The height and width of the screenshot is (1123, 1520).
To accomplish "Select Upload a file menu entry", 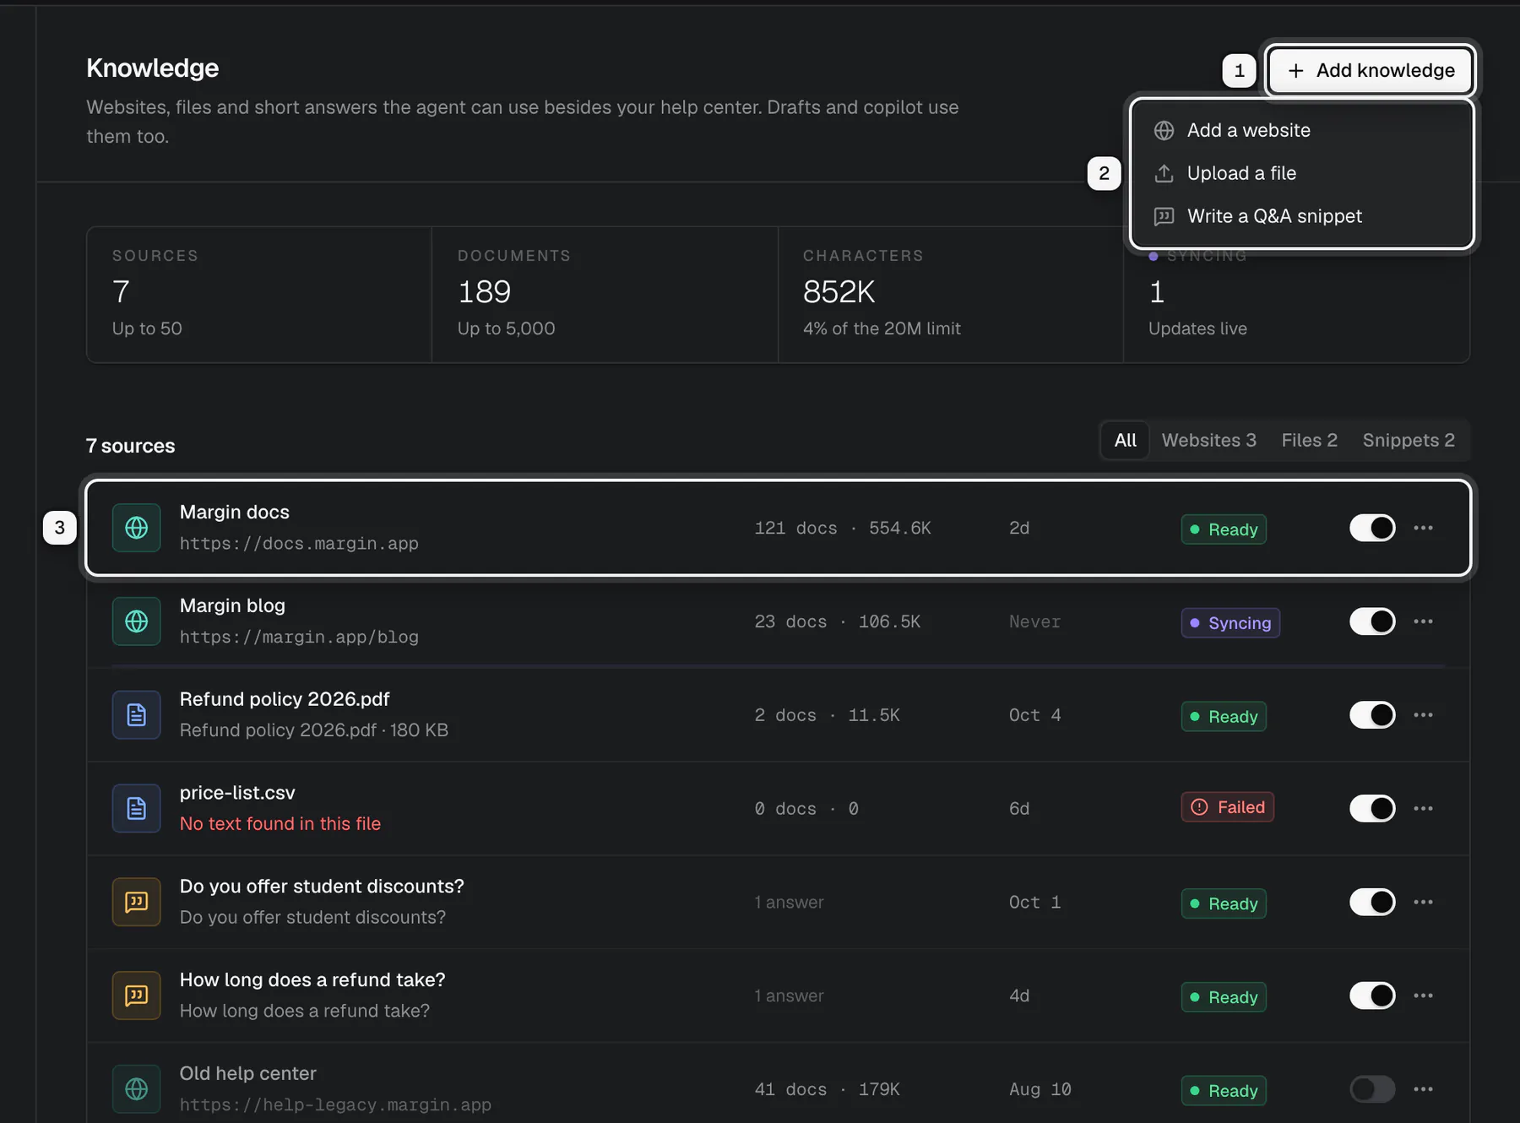I will 1301,173.
